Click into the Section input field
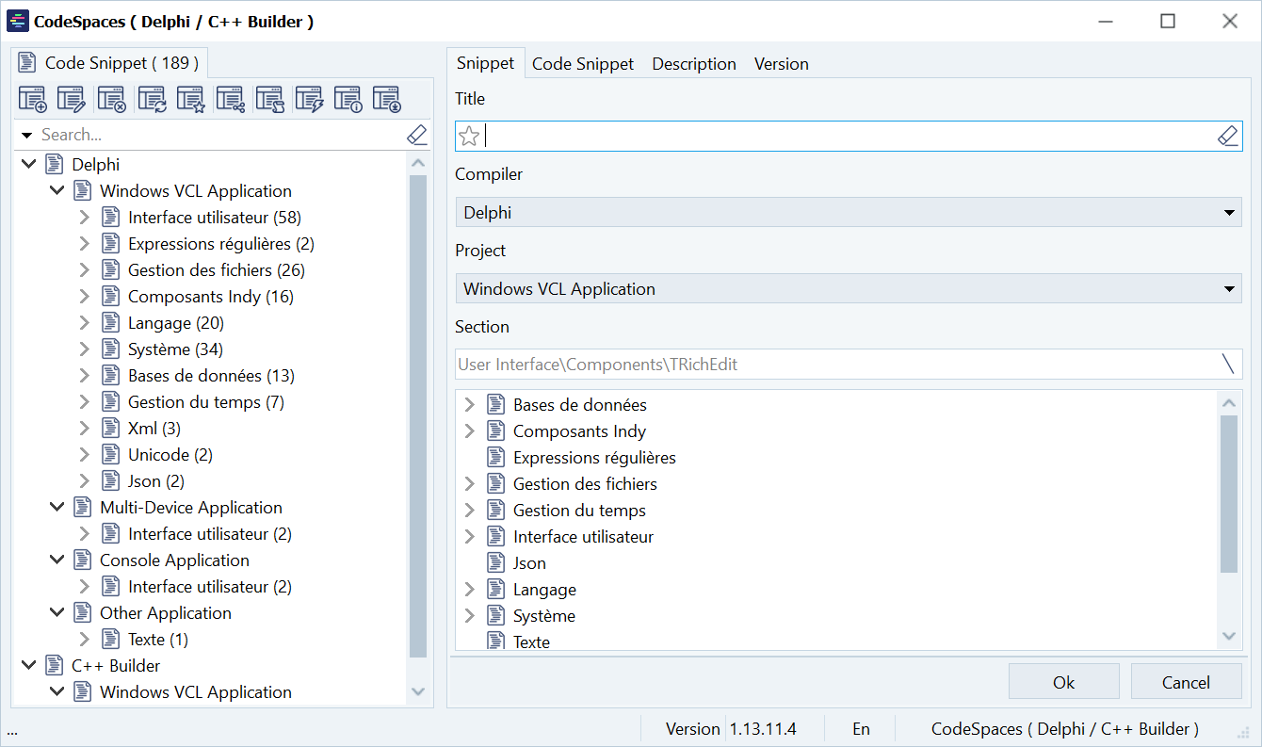This screenshot has width=1262, height=747. [833, 365]
